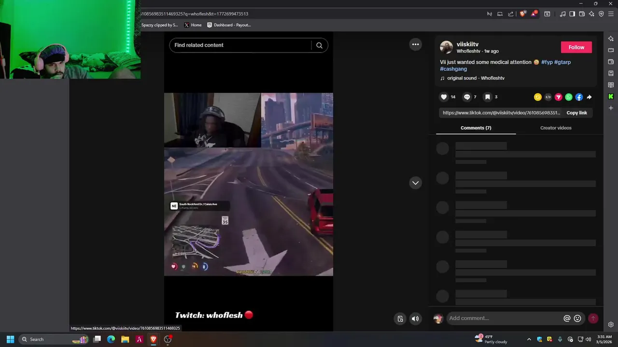Toggle the auto-scroll button beside the volume

coord(400,319)
